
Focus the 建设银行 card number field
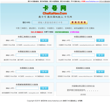click(27, 55)
